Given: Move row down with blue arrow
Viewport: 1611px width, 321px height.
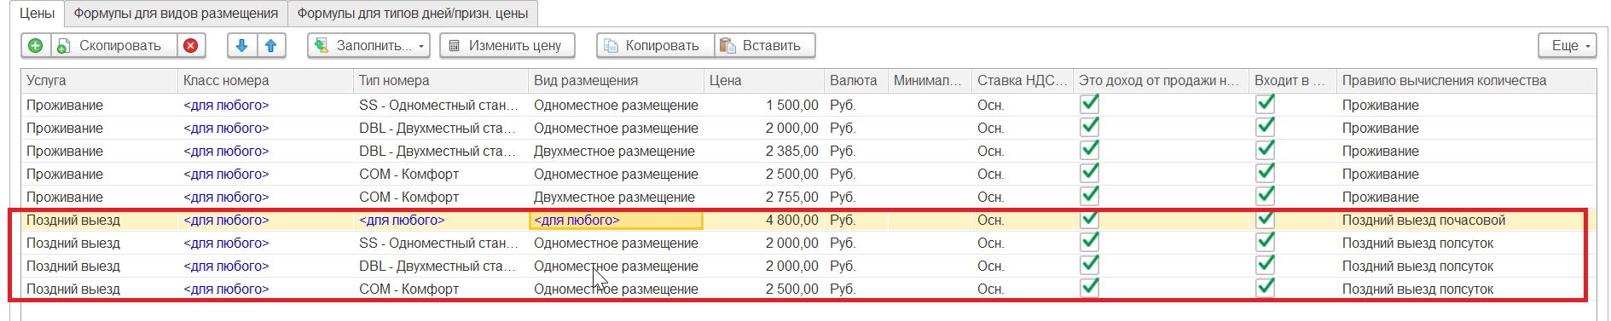Looking at the screenshot, I should tap(241, 45).
